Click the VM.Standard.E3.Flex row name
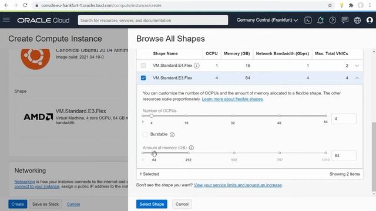Viewport: 376px width, 211px height. pos(173,78)
